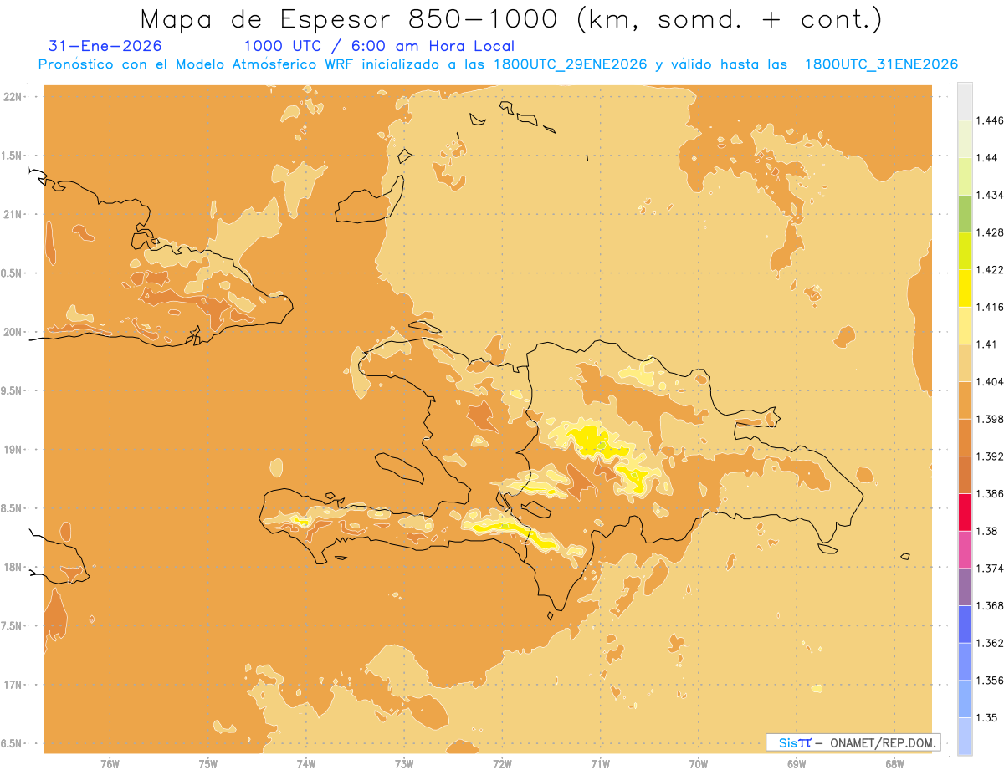Click the longitude axis label '73W'

404,763
